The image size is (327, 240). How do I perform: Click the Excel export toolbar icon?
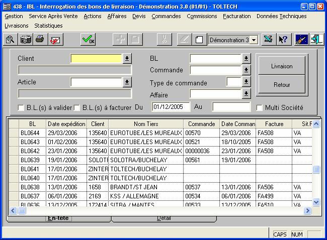coord(268,39)
